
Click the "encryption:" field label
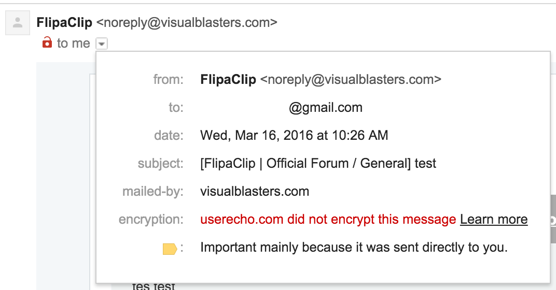pyautogui.click(x=151, y=220)
